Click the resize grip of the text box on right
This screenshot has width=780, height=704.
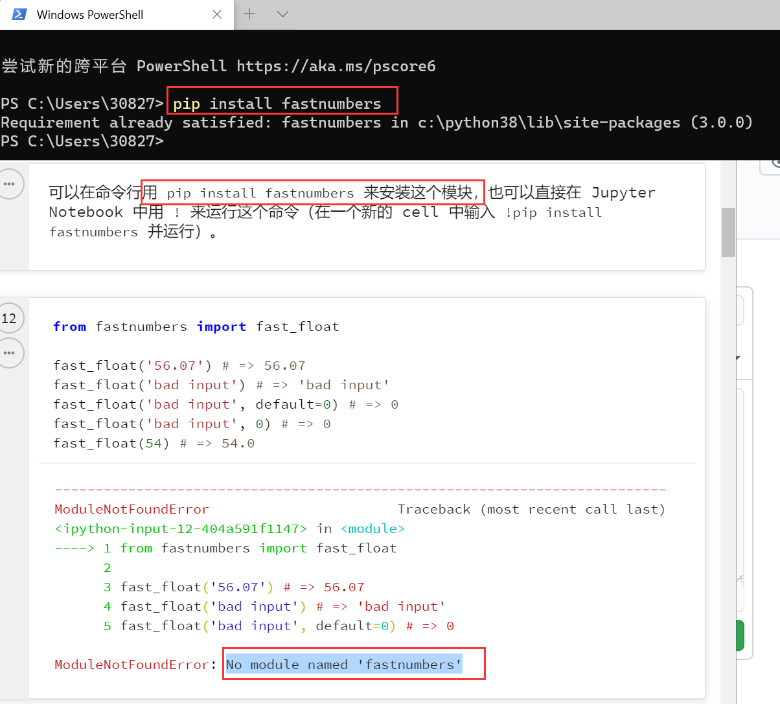[x=740, y=576]
